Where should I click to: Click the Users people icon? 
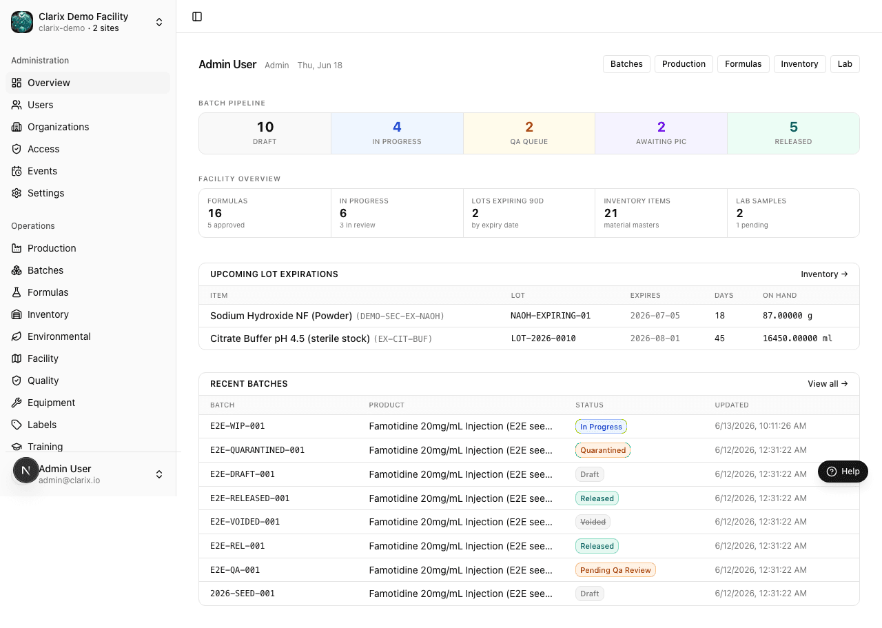(17, 105)
